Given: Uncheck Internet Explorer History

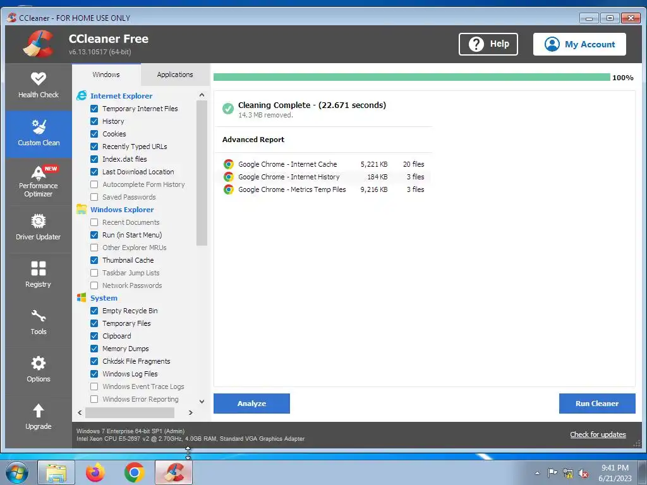Looking at the screenshot, I should (x=94, y=121).
